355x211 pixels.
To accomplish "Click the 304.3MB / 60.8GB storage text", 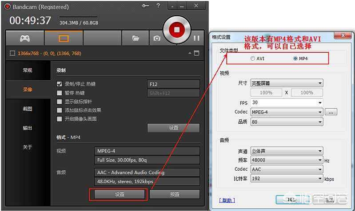I will [79, 23].
